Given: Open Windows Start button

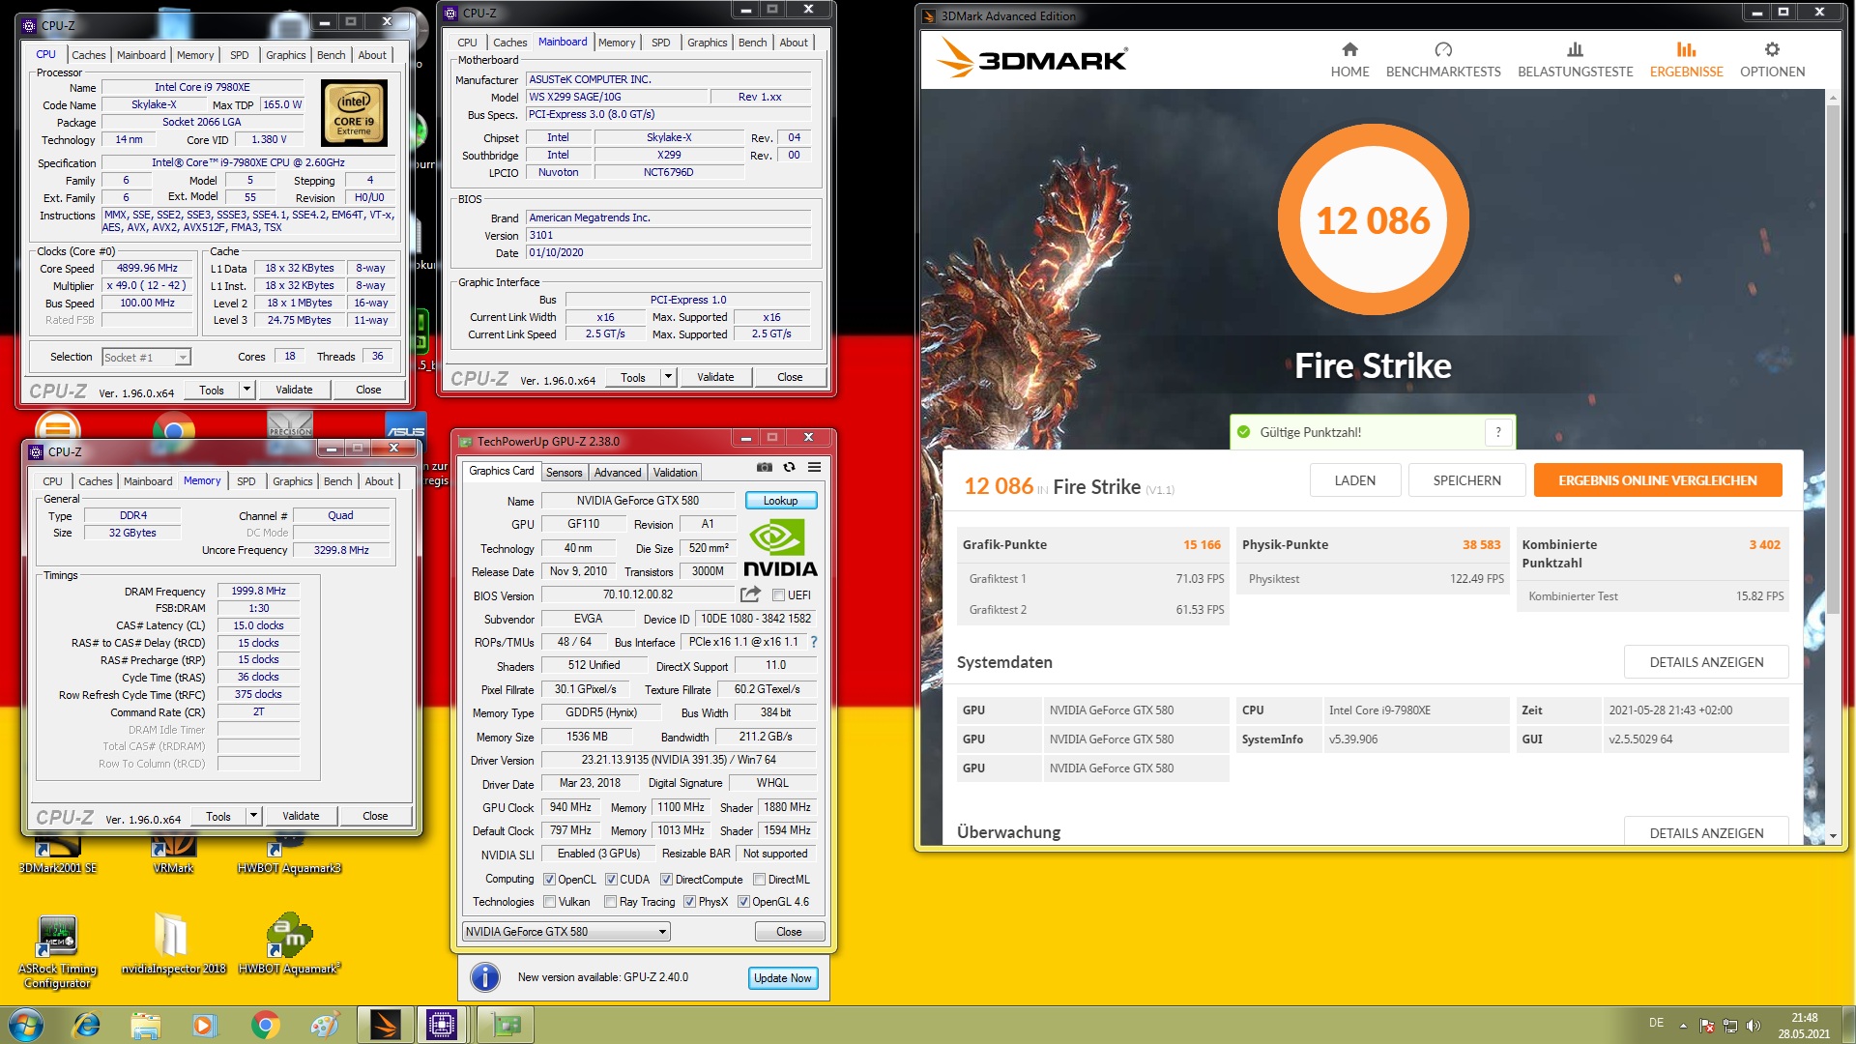Looking at the screenshot, I should pyautogui.click(x=25, y=1025).
